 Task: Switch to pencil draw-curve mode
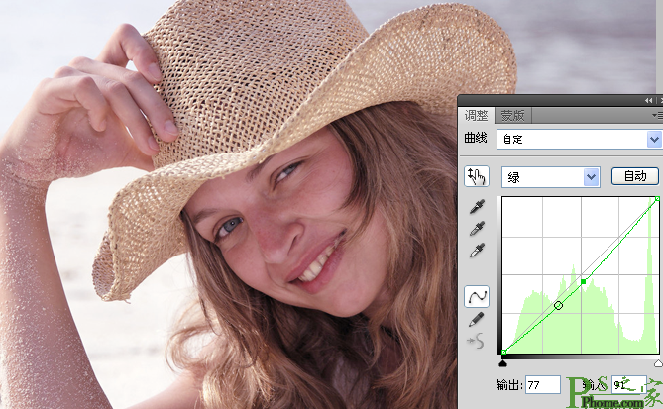[477, 319]
